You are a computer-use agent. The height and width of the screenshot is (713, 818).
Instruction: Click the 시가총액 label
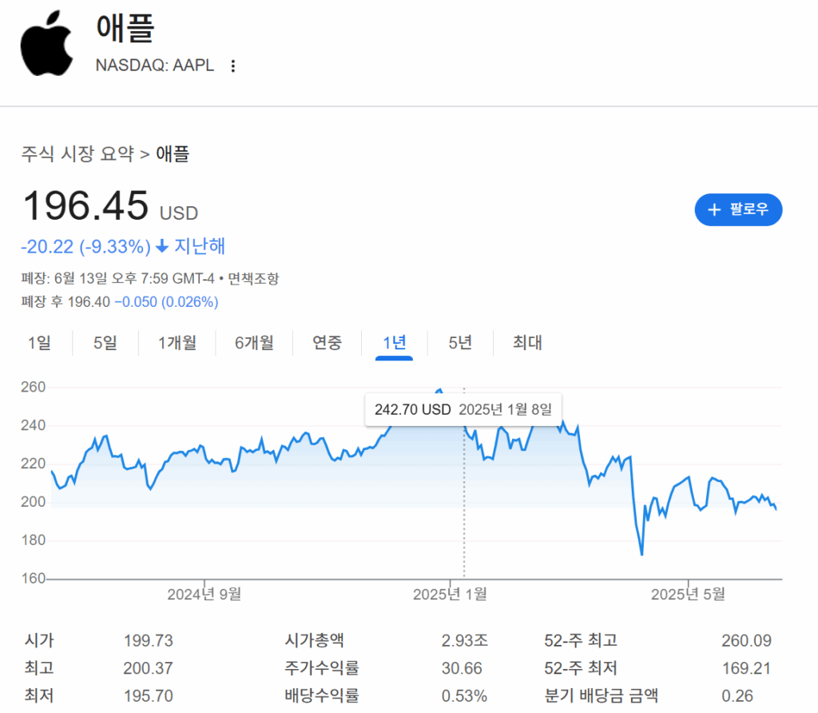314,640
